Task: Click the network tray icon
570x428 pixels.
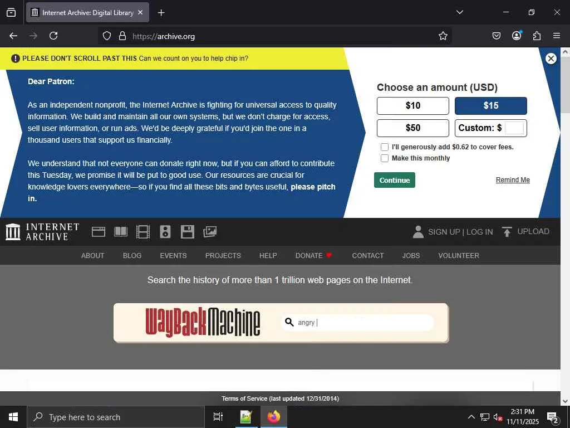Action: click(485, 417)
